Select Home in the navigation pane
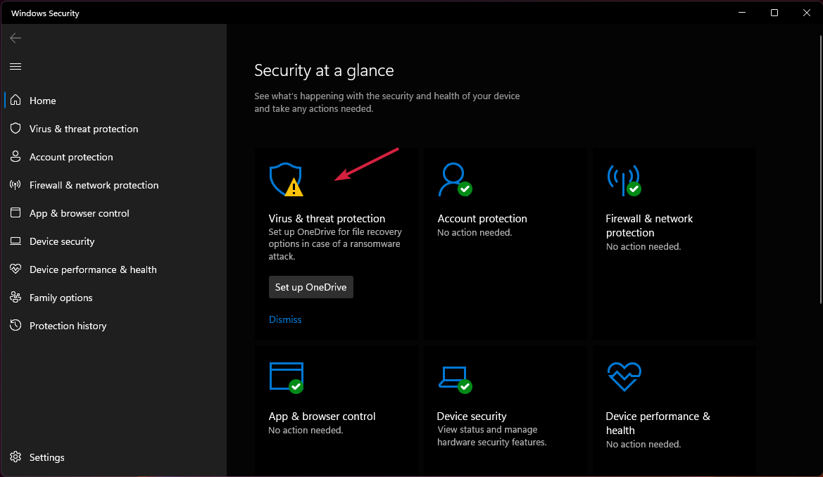 43,100
